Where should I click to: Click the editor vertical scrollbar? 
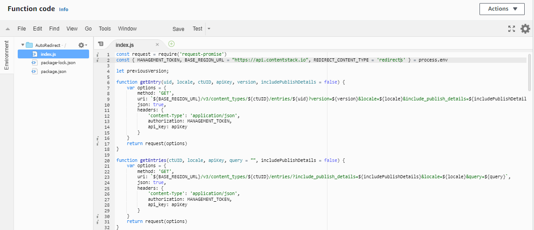(530, 73)
